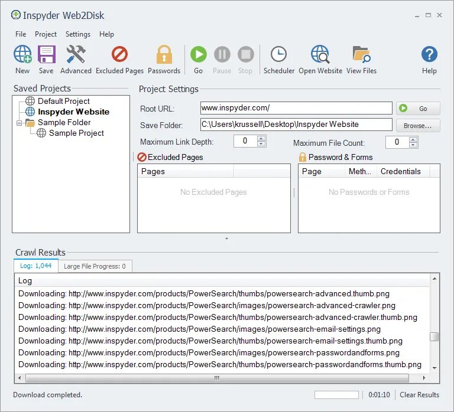Increase Maximum File Count with up arrow
The height and width of the screenshot is (412, 454).
coord(413,140)
